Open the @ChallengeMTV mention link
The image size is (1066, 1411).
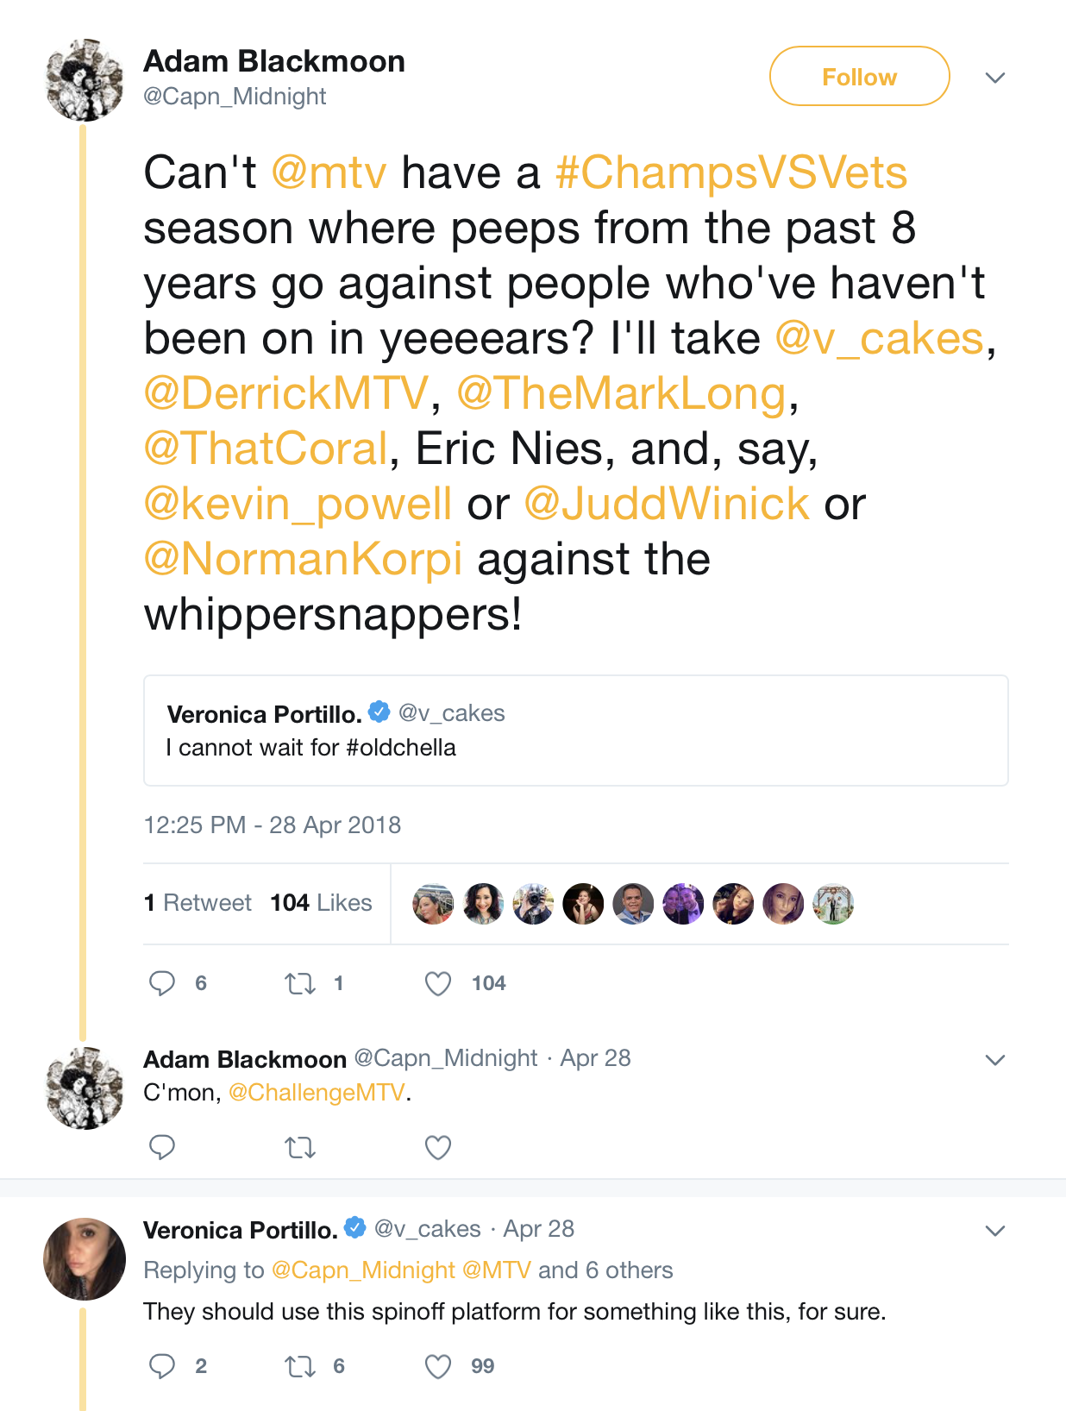pyautogui.click(x=317, y=1093)
